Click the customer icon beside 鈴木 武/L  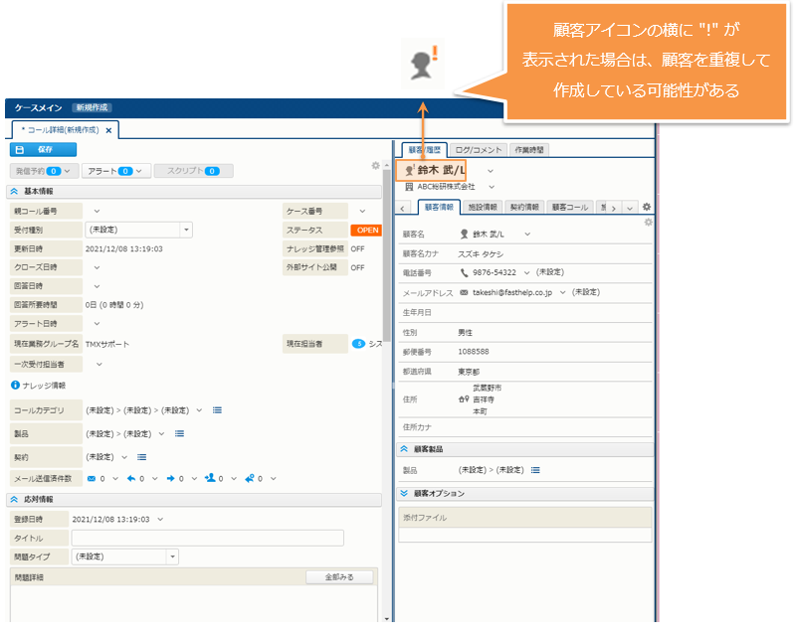coord(409,170)
